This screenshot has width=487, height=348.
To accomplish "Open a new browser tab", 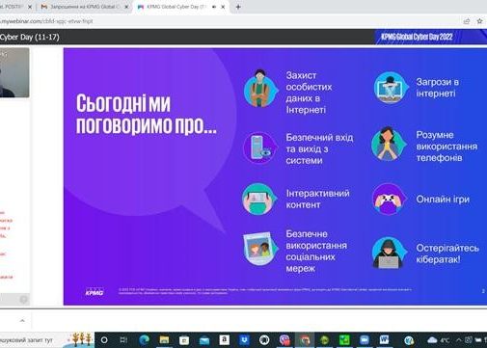I will 238,7.
